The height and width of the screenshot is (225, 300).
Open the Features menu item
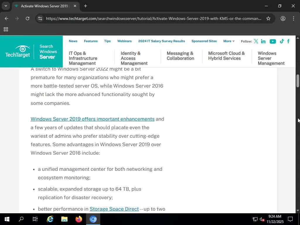click(91, 41)
